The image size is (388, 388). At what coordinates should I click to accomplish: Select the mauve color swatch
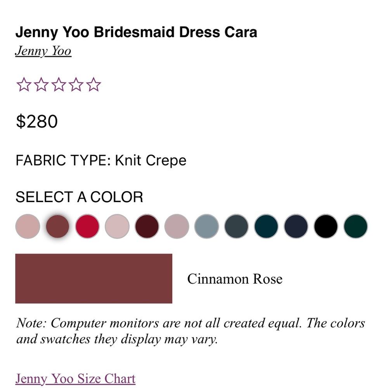176,226
